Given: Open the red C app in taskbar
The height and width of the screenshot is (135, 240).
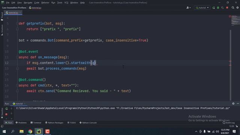Looking at the screenshot, I should (x=48, y=132).
